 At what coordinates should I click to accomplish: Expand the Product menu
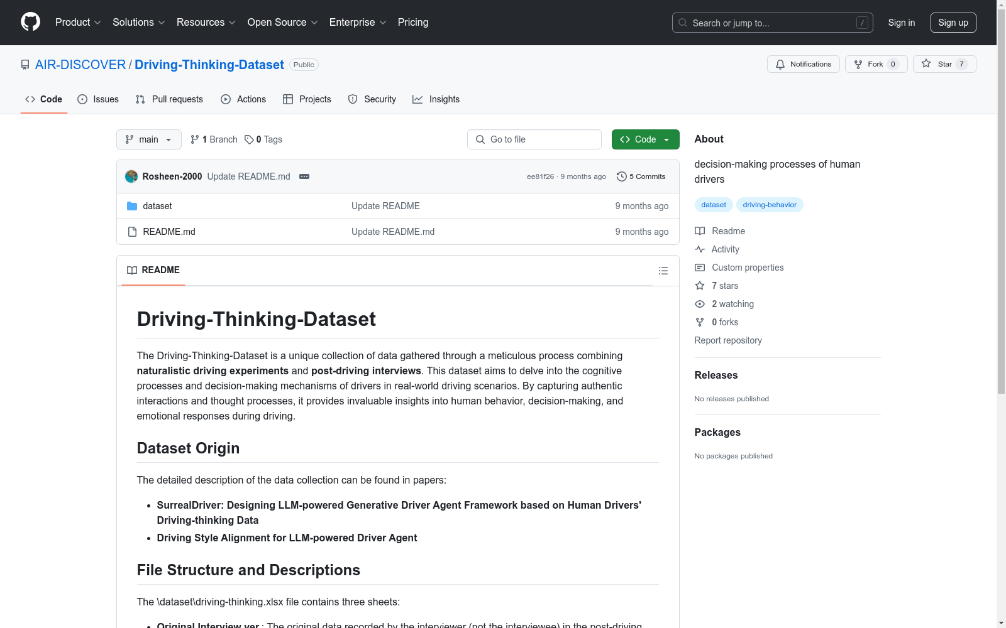click(78, 23)
